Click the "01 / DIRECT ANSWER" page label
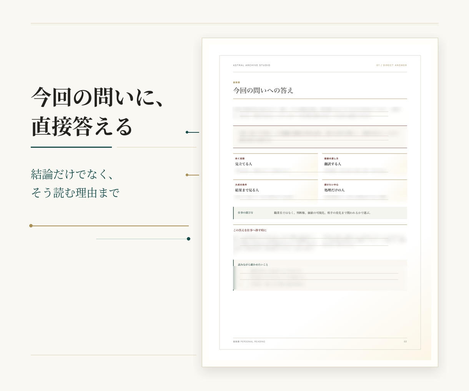The image size is (469, 391). 391,65
